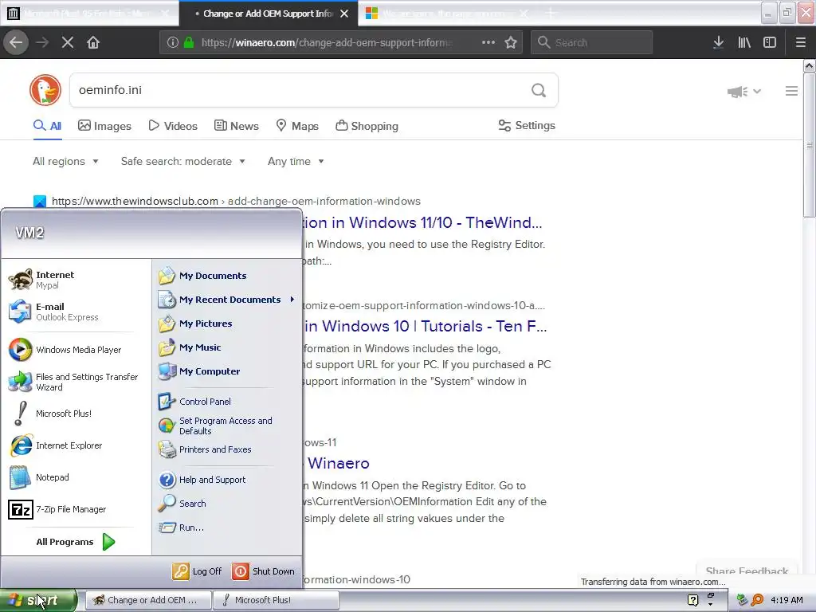
Task: Expand All Programs menu
Action: (76, 542)
